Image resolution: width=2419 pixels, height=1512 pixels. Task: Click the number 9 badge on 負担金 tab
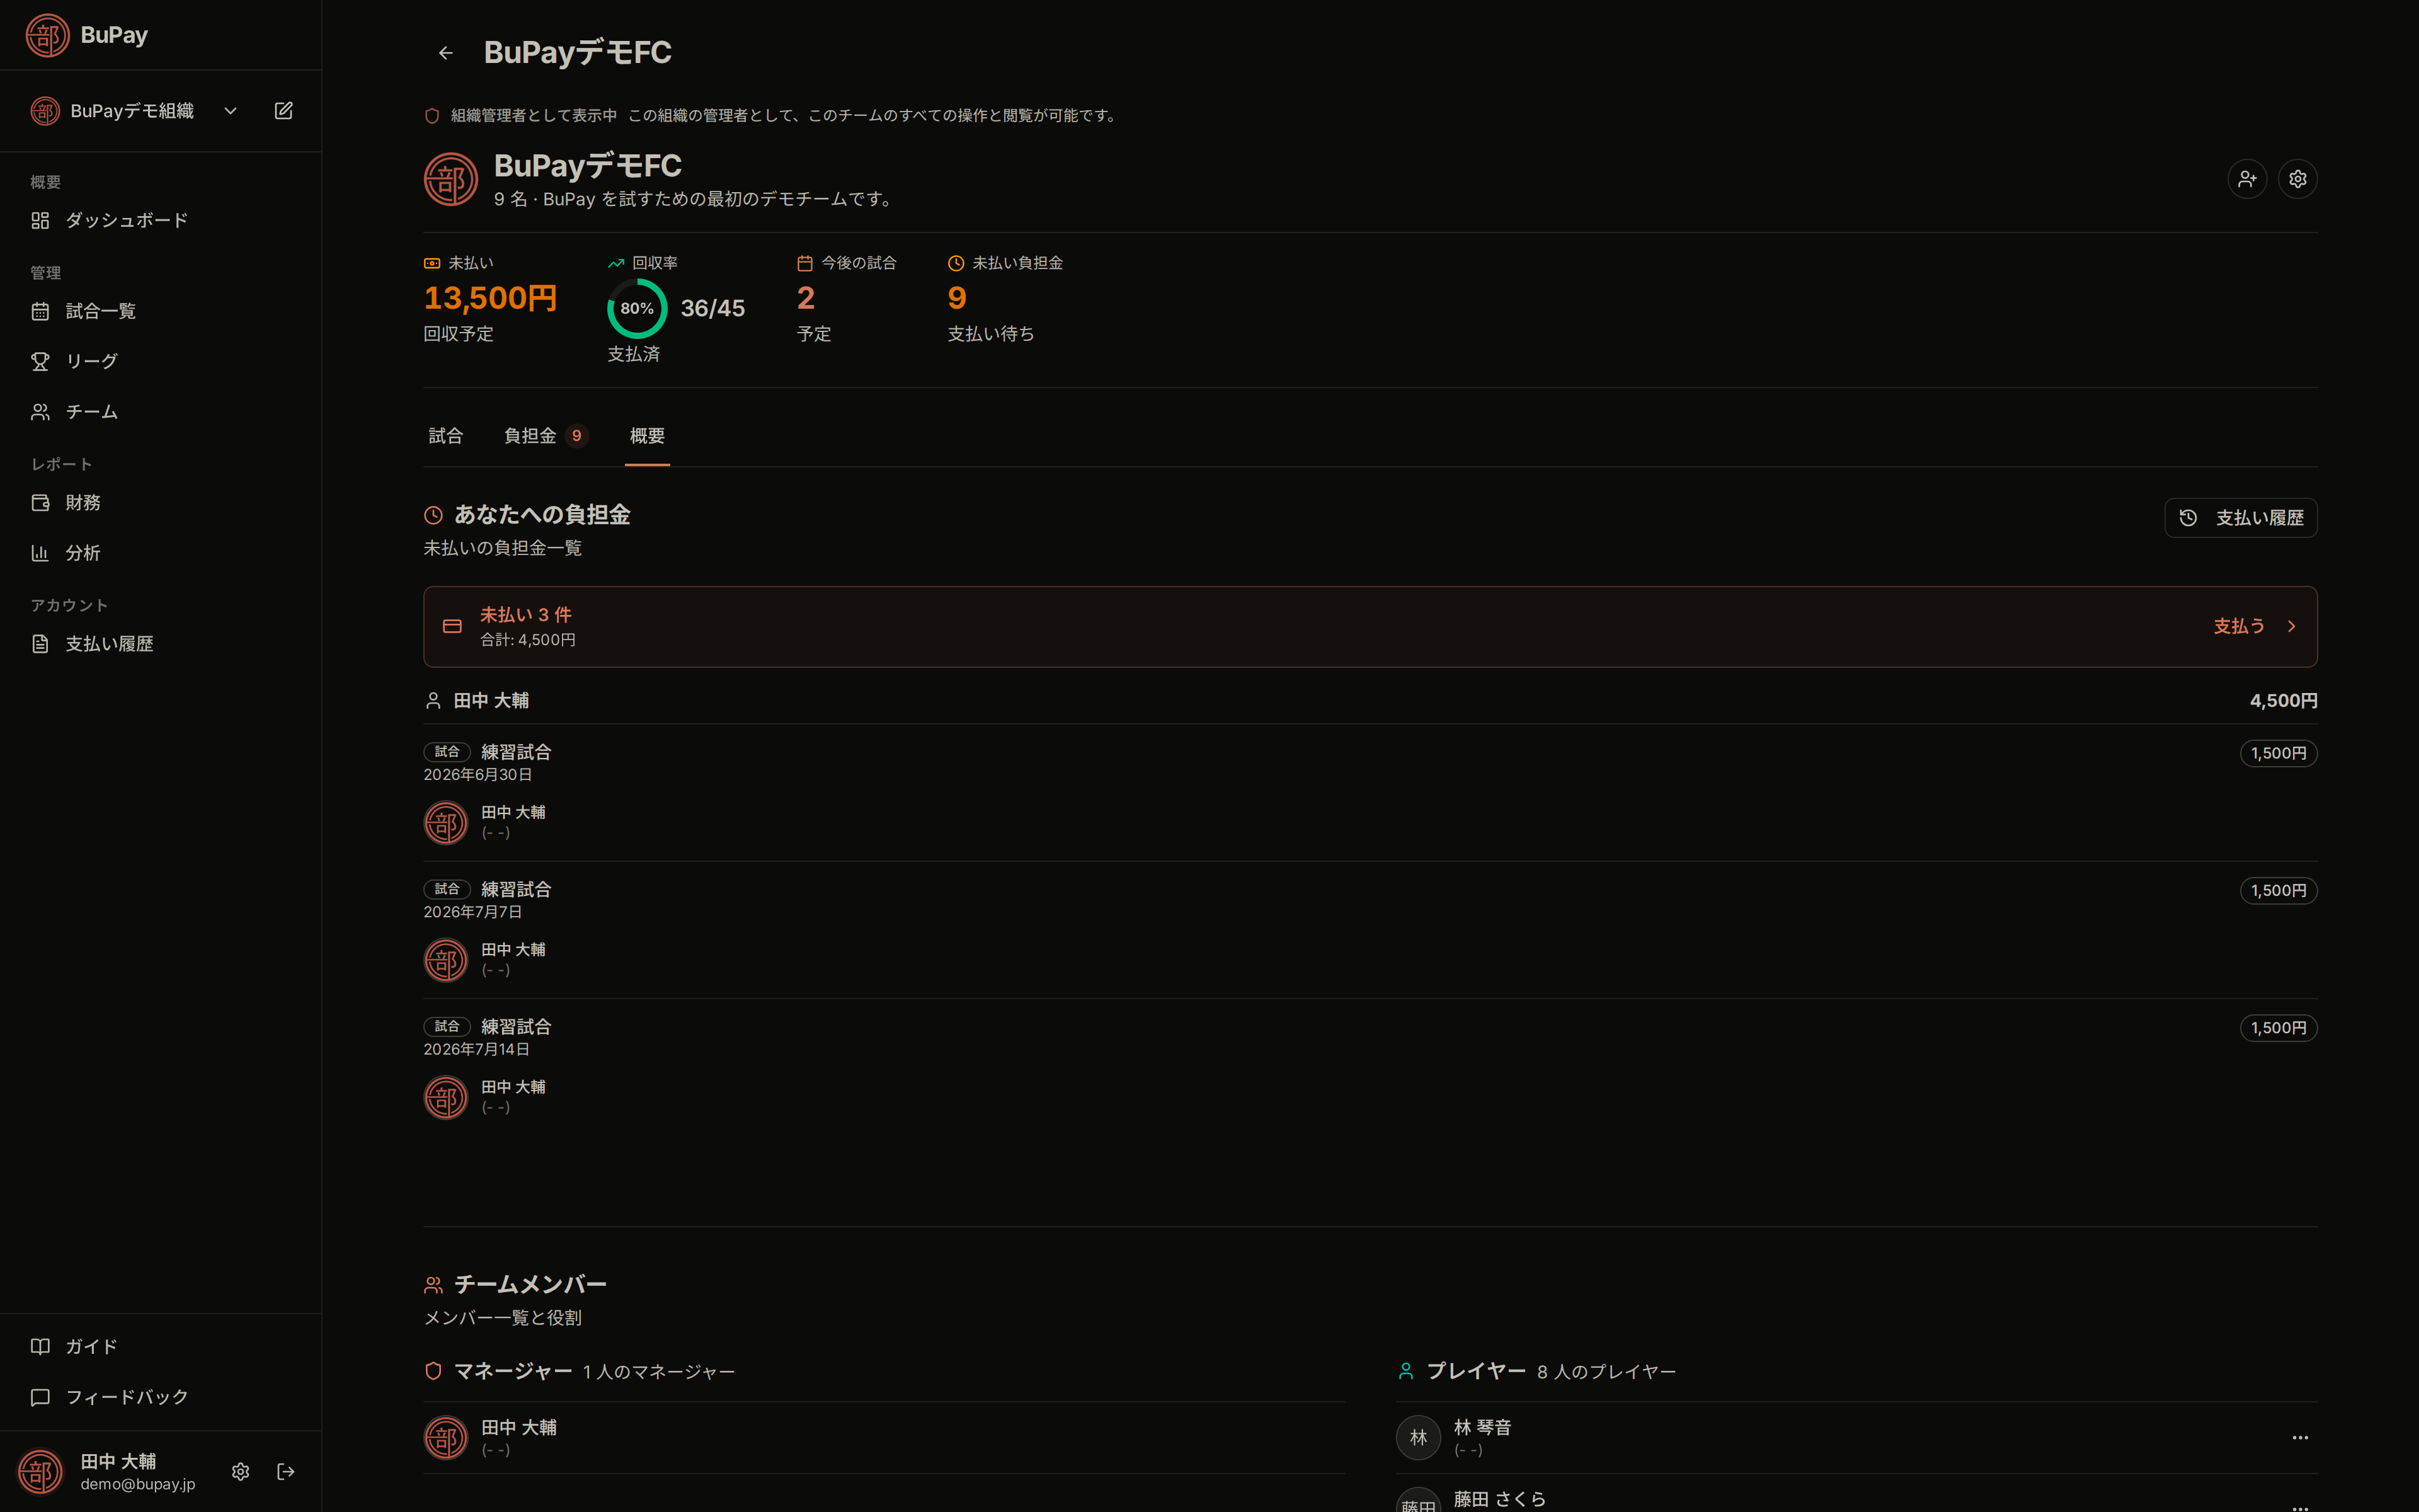[x=577, y=436]
